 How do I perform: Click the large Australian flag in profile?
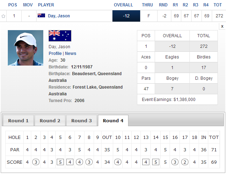pyautogui.click(x=60, y=36)
